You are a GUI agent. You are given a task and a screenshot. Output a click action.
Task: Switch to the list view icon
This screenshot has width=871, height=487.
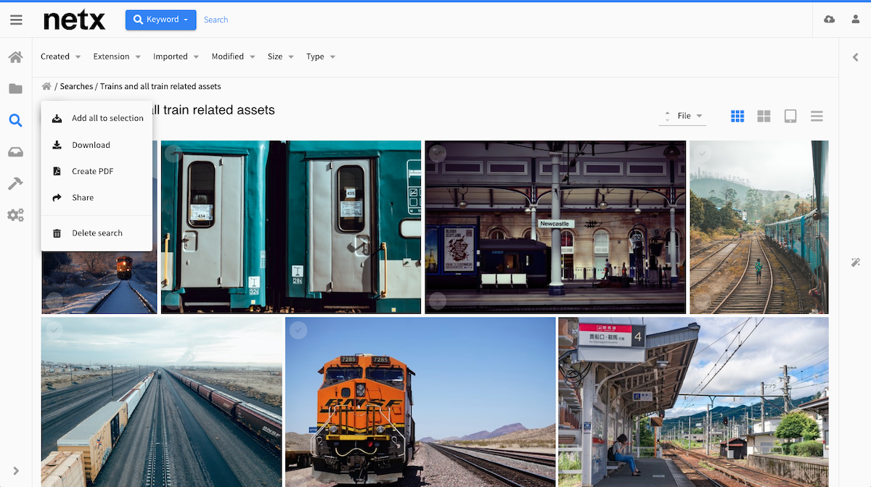[817, 116]
